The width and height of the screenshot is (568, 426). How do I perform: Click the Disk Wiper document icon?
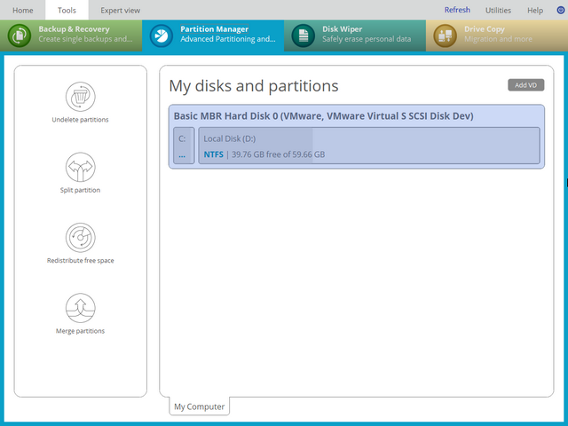304,35
